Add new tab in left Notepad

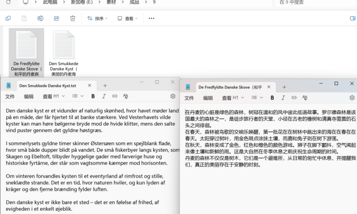pyautogui.click(x=105, y=86)
